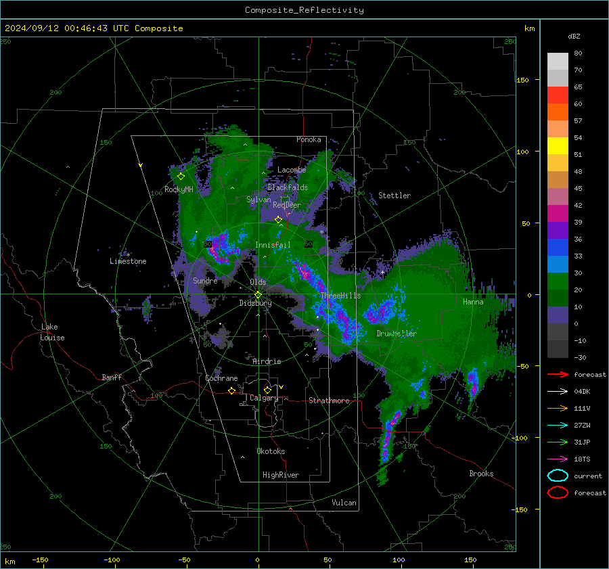Pick the red swatch between 65 and 60 dBZ
Image resolution: width=609 pixels, height=569 pixels.
(558, 95)
